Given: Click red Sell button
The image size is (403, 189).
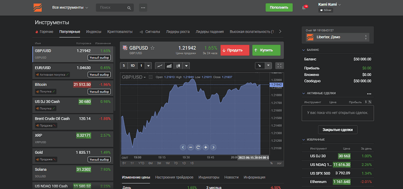Looking at the screenshot, I should (235, 50).
